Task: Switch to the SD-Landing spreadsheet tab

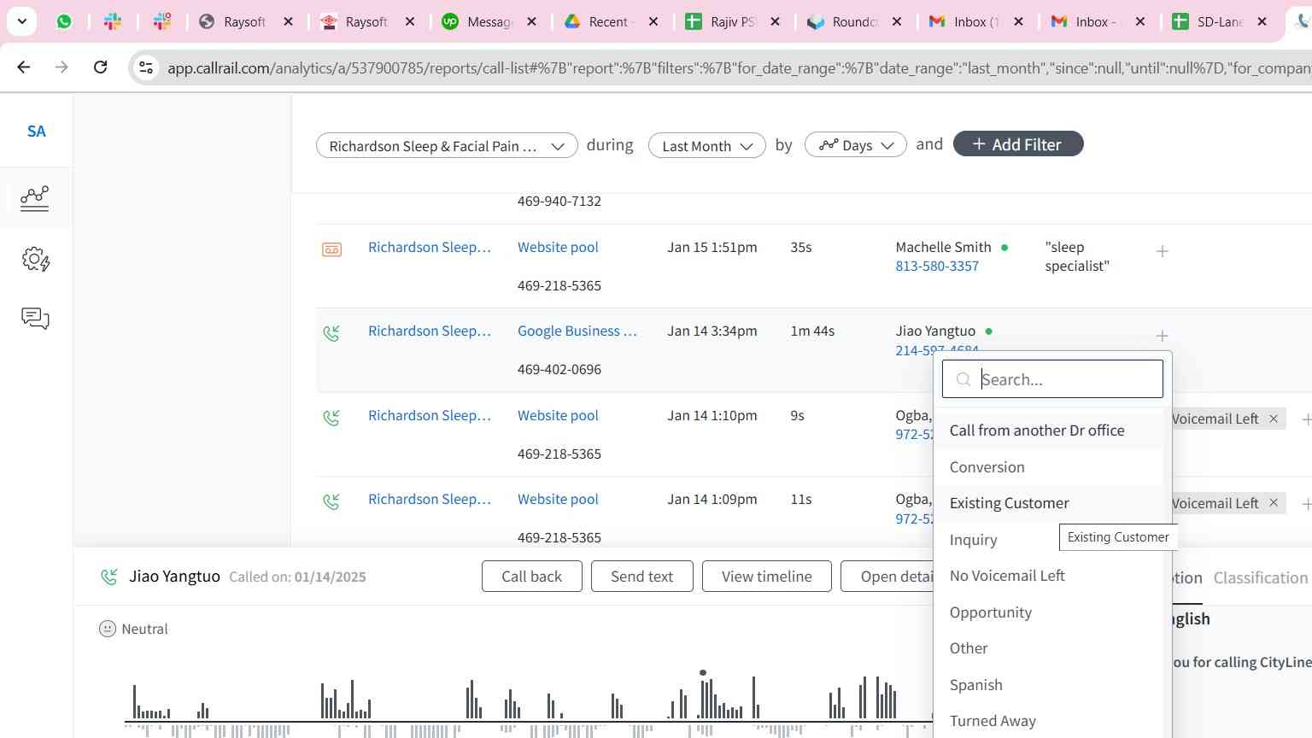Action: tap(1218, 21)
